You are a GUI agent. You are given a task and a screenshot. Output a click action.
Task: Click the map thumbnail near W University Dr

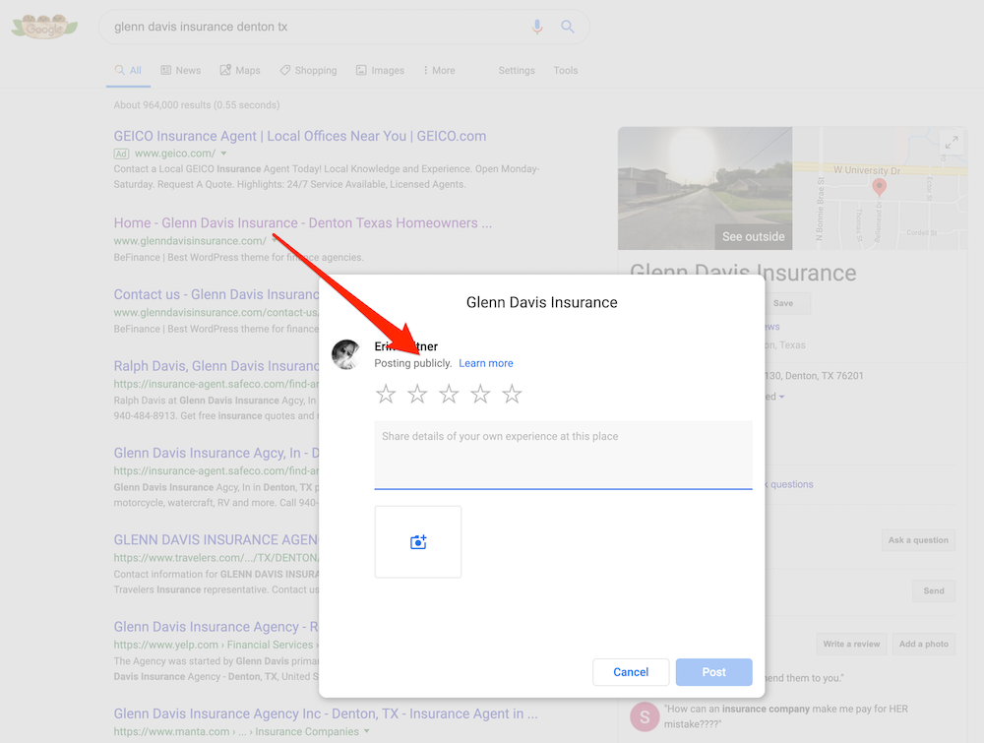tap(879, 188)
